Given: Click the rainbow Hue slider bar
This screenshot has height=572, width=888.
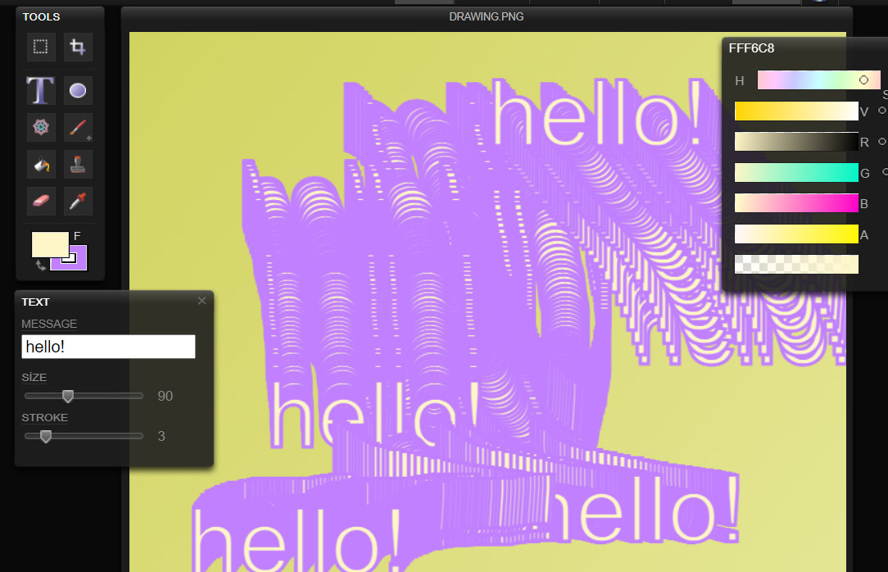Looking at the screenshot, I should [818, 80].
